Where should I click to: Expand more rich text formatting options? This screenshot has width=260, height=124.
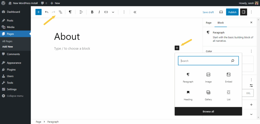click(113, 12)
